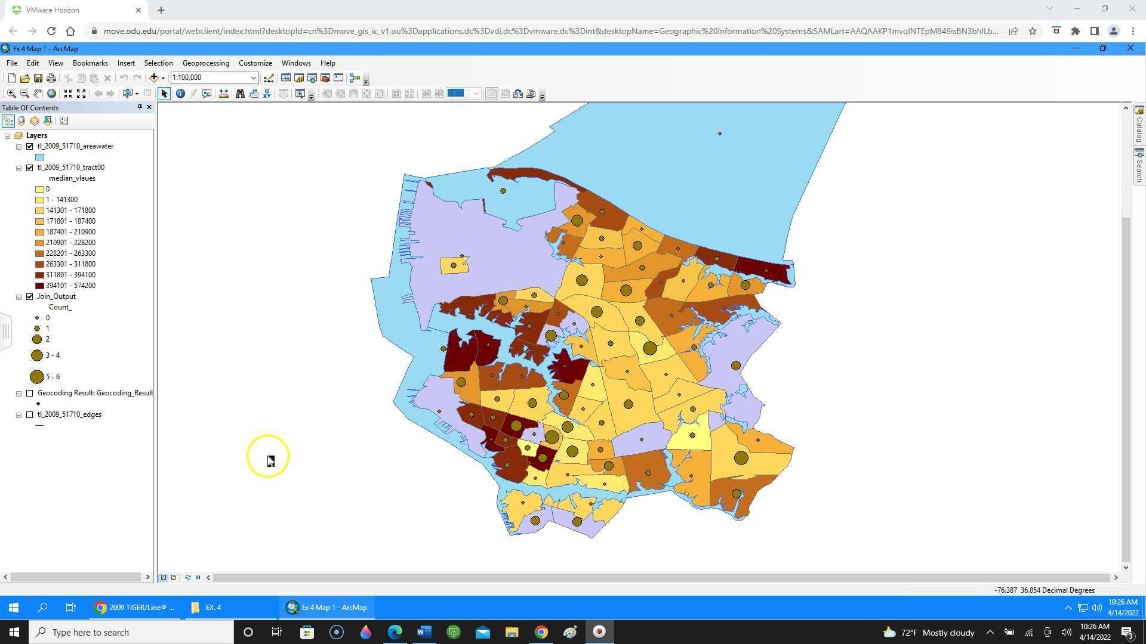Viewport: 1146px width, 644px height.
Task: Open the Catalog side tab
Action: [x=1139, y=124]
